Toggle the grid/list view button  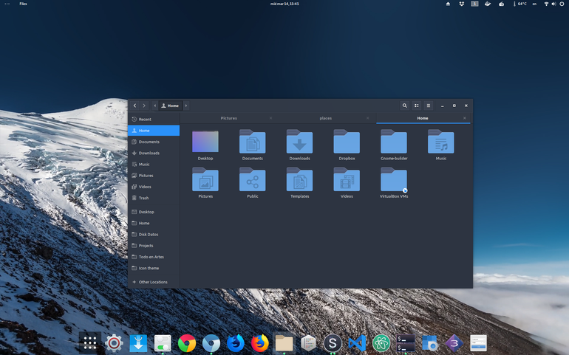(417, 106)
